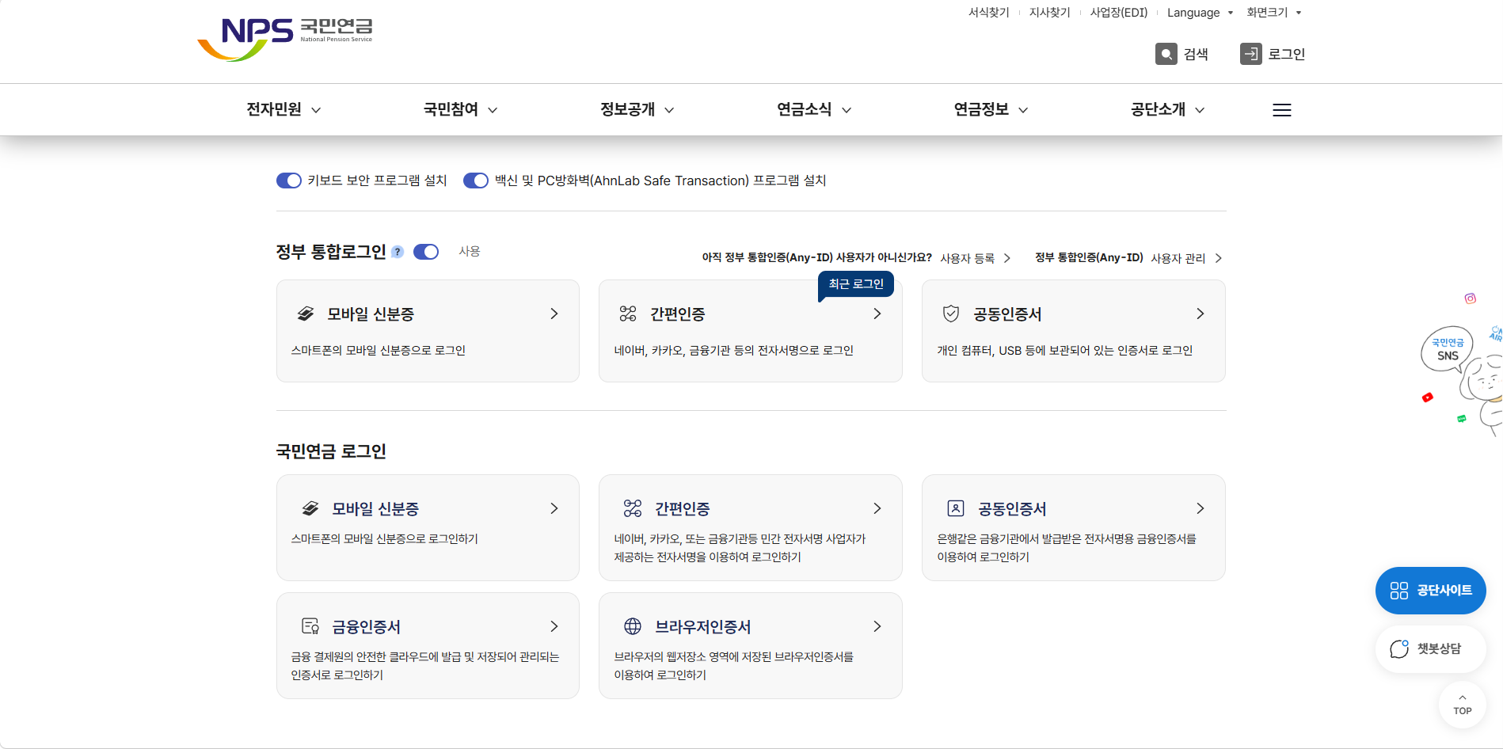Select 공동인증서 shield icon under 정부 통합로그인

point(951,314)
